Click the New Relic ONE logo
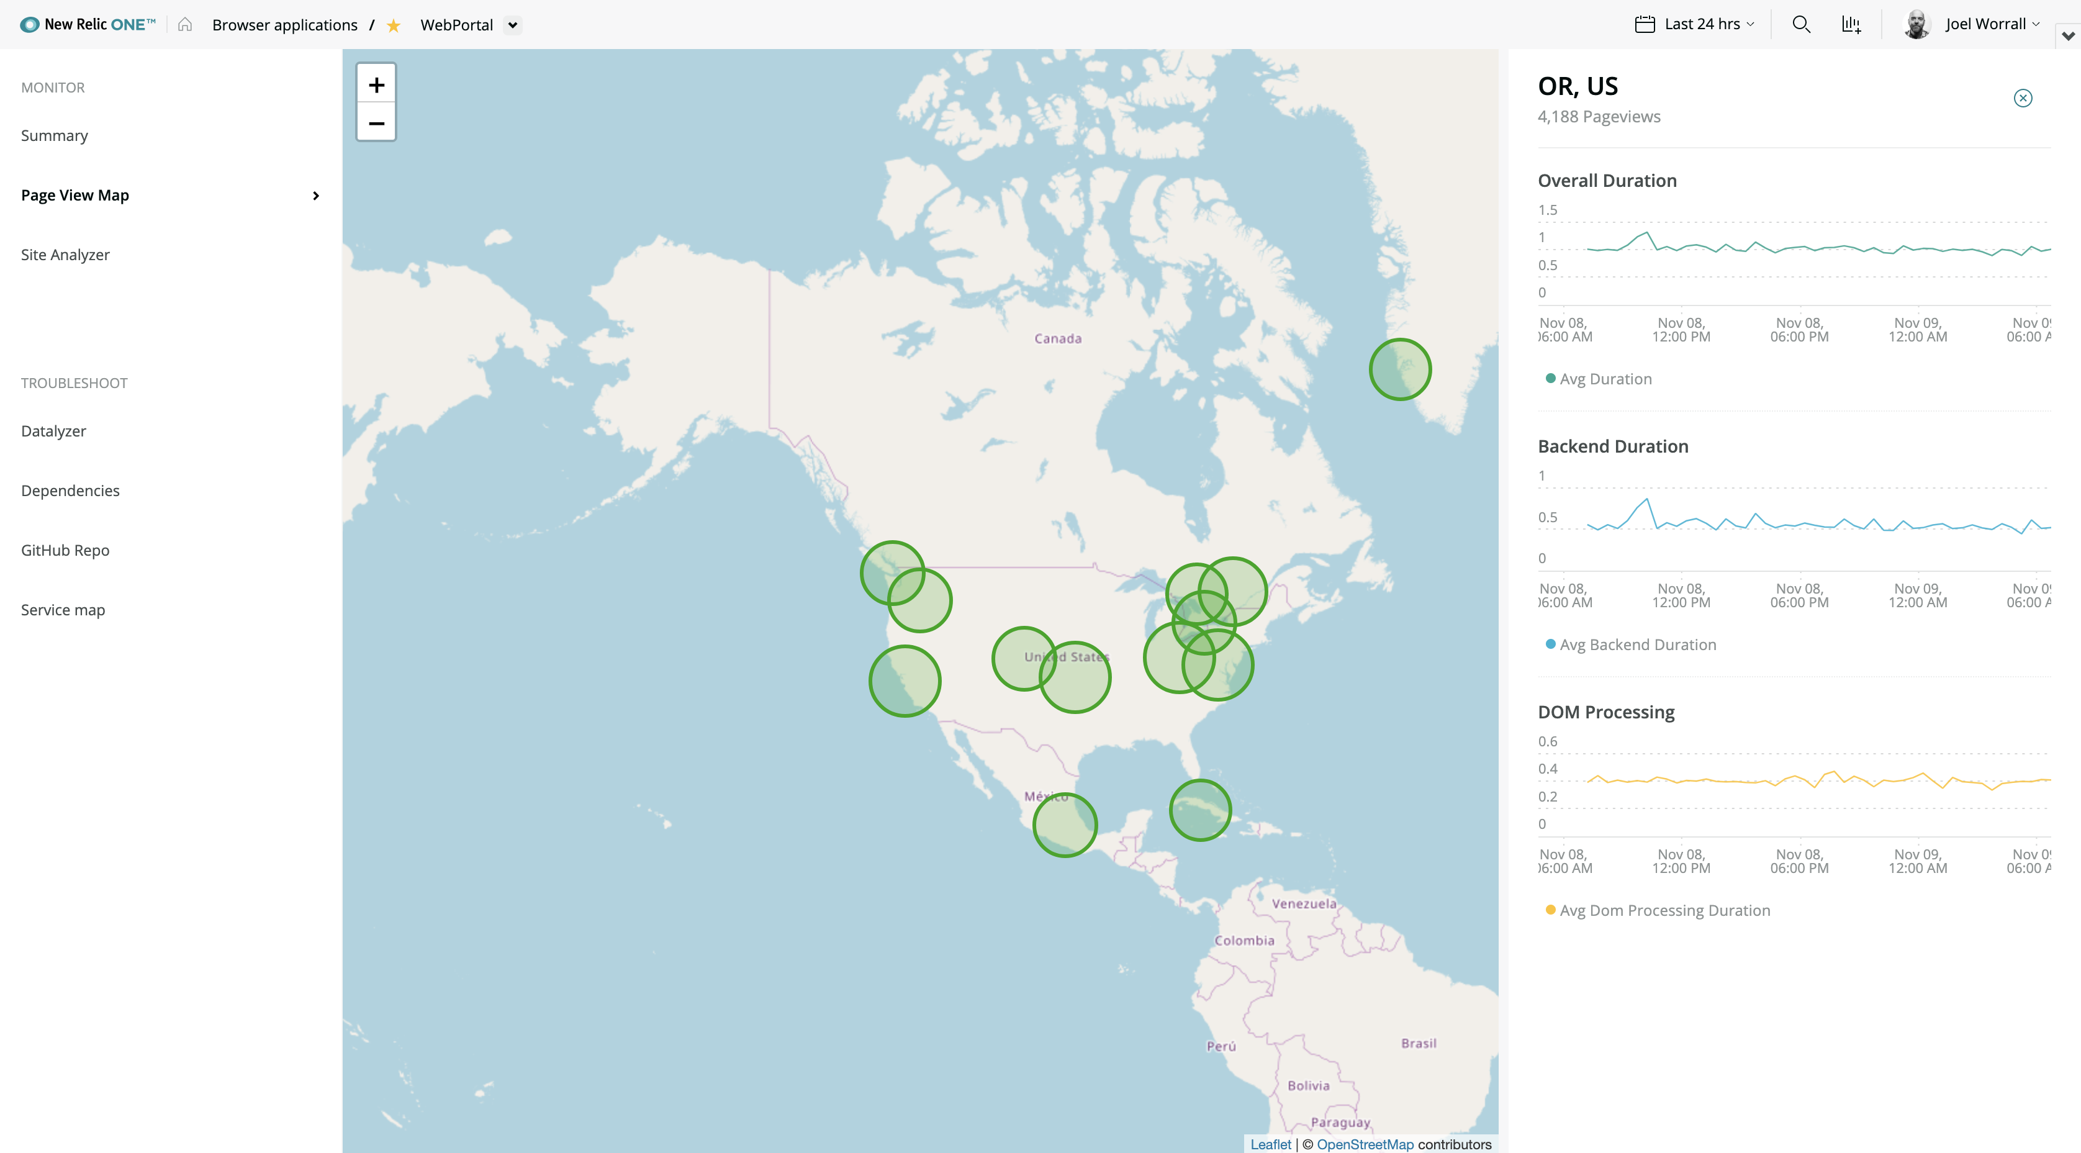The width and height of the screenshot is (2081, 1153). tap(88, 24)
